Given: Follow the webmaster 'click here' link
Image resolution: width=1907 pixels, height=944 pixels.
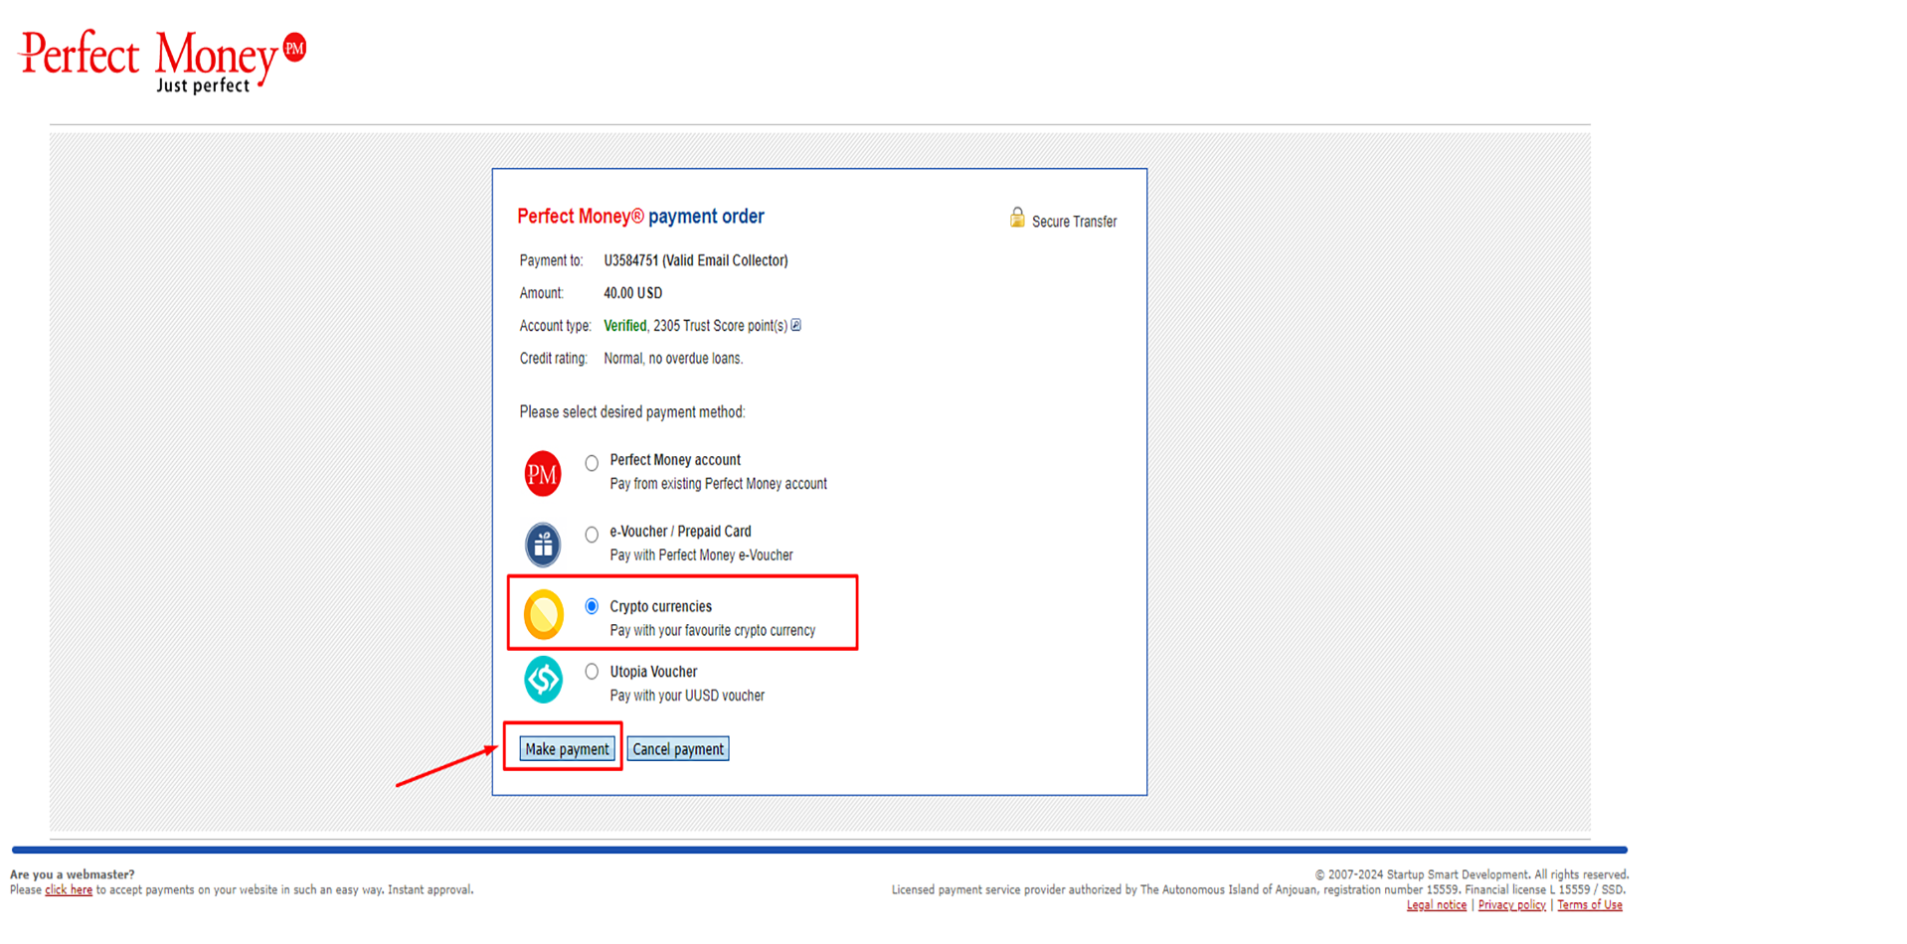Looking at the screenshot, I should (x=69, y=890).
